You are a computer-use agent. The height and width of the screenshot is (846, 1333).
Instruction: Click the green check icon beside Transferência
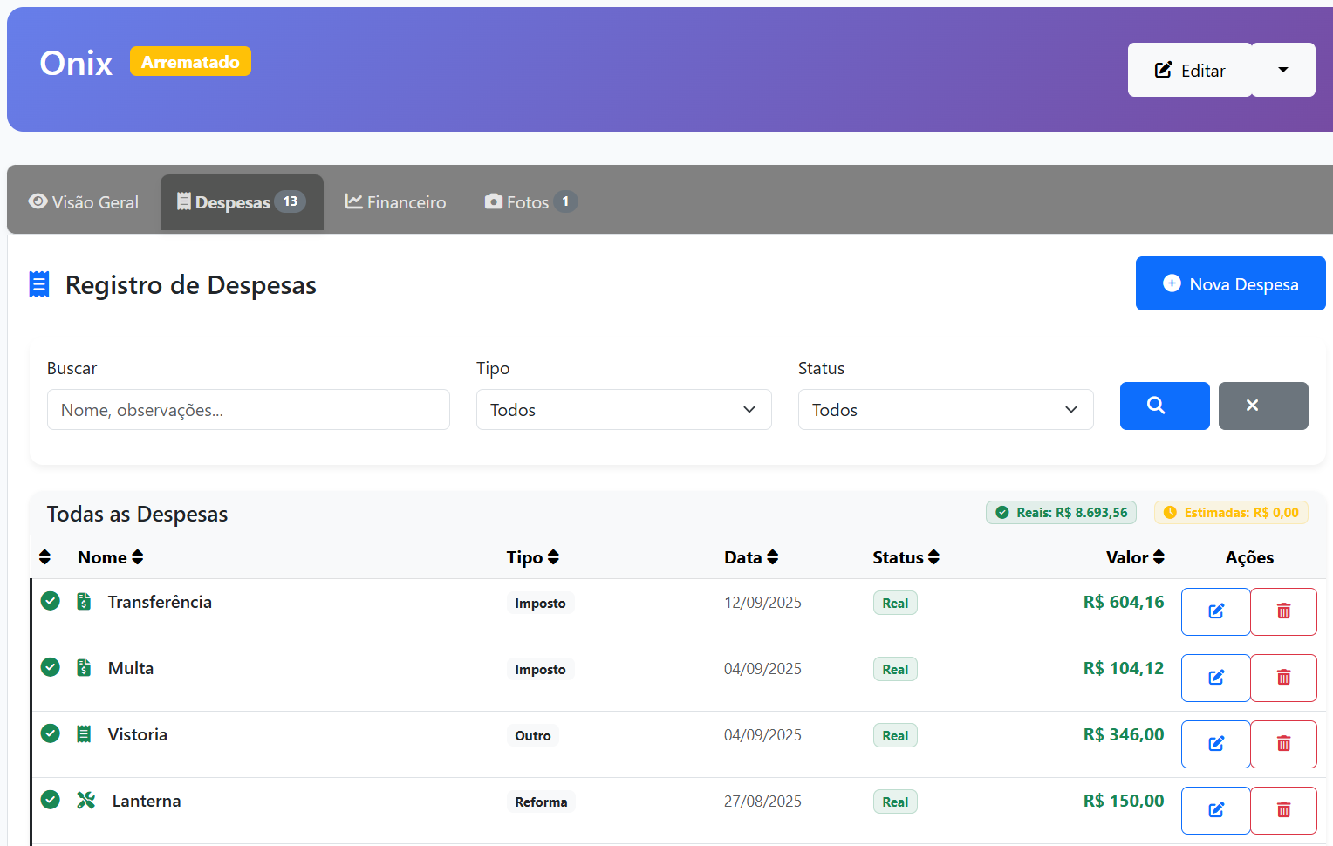(x=51, y=601)
